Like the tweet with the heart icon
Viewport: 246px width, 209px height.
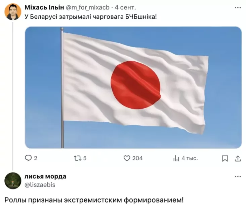click(x=127, y=158)
